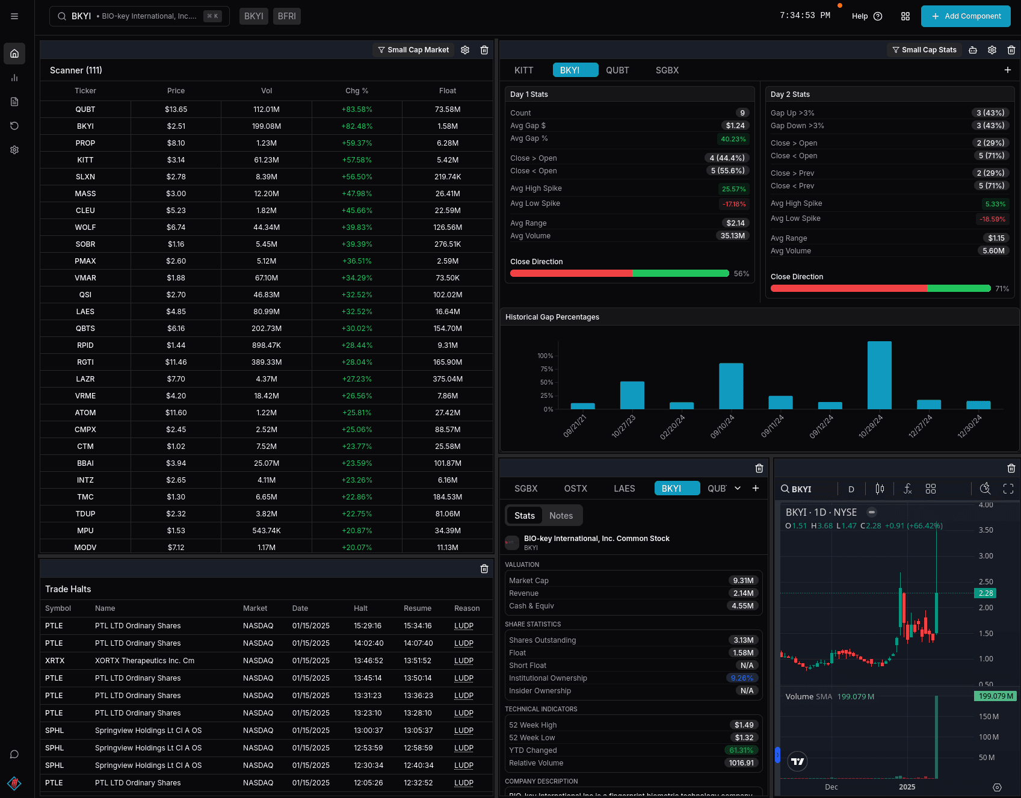Open the hamburger main menu

14,16
